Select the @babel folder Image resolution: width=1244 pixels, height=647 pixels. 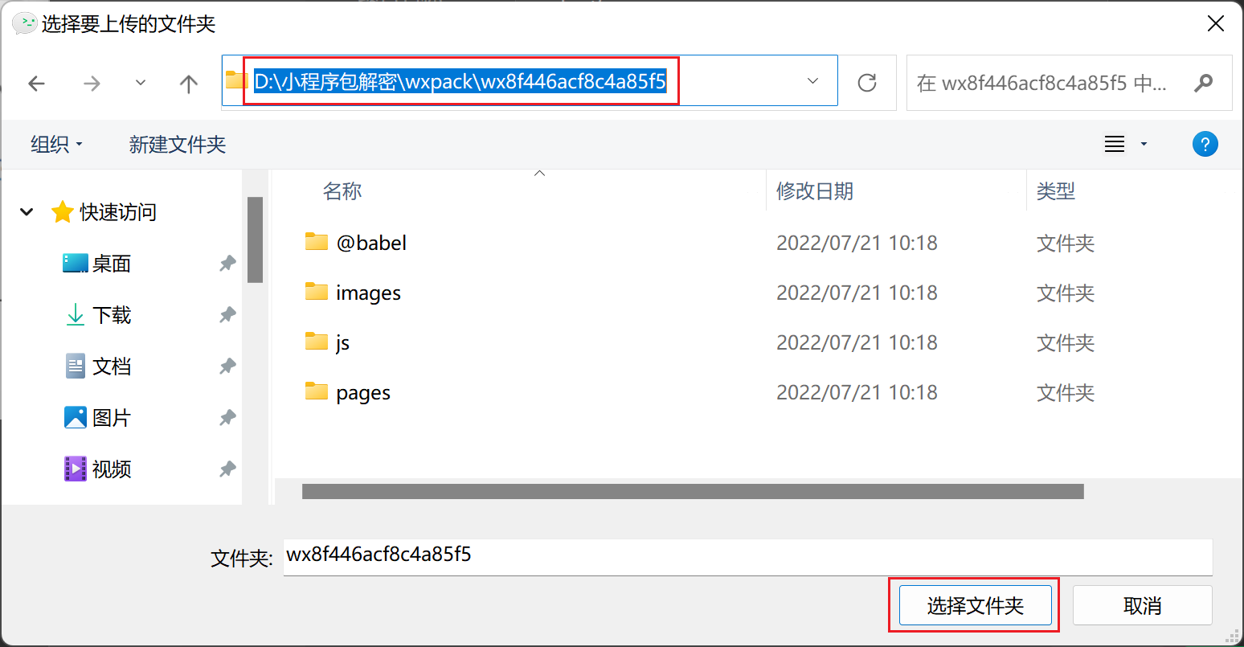pyautogui.click(x=370, y=243)
